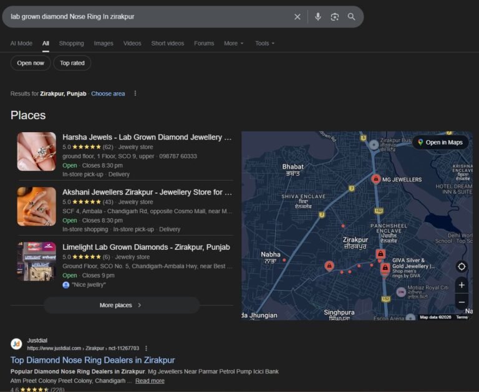Center map on my location target icon
Screen dimensions: 479x392
pyautogui.click(x=462, y=267)
